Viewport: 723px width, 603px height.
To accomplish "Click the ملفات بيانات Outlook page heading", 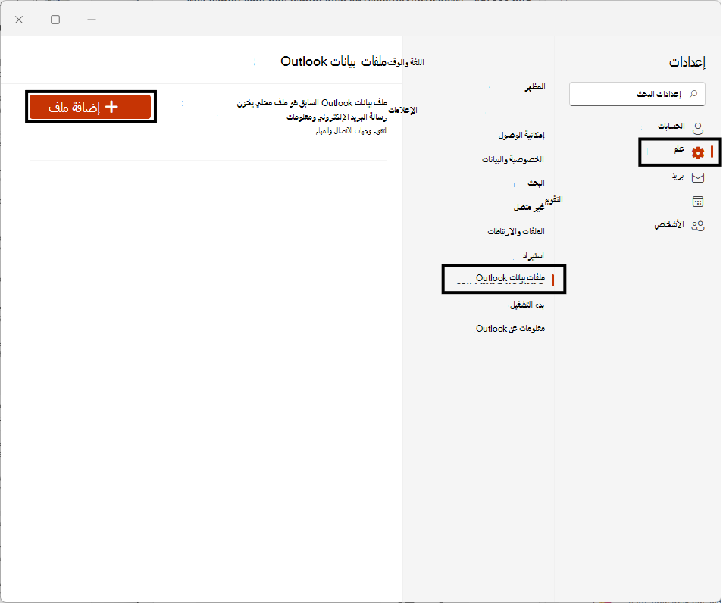I will (333, 61).
